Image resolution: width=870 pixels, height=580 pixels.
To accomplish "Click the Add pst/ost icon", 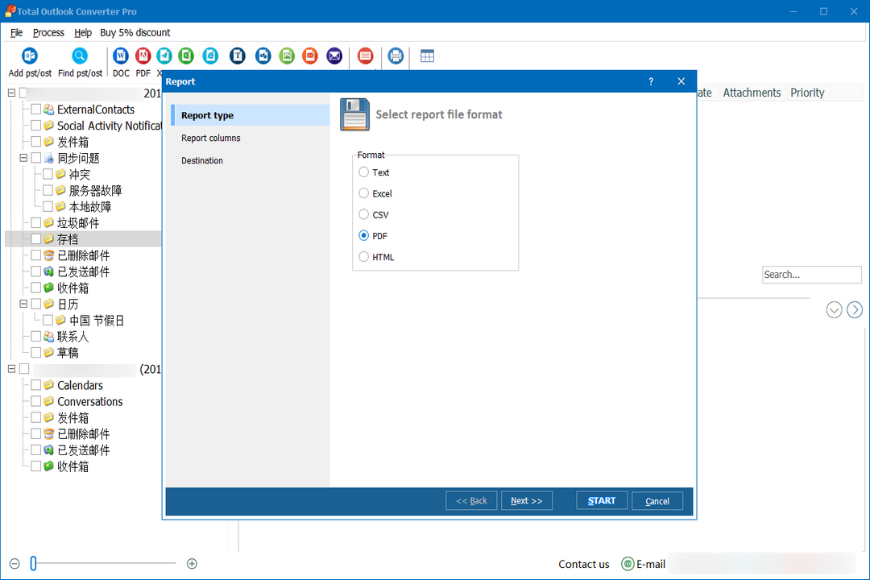I will tap(29, 56).
